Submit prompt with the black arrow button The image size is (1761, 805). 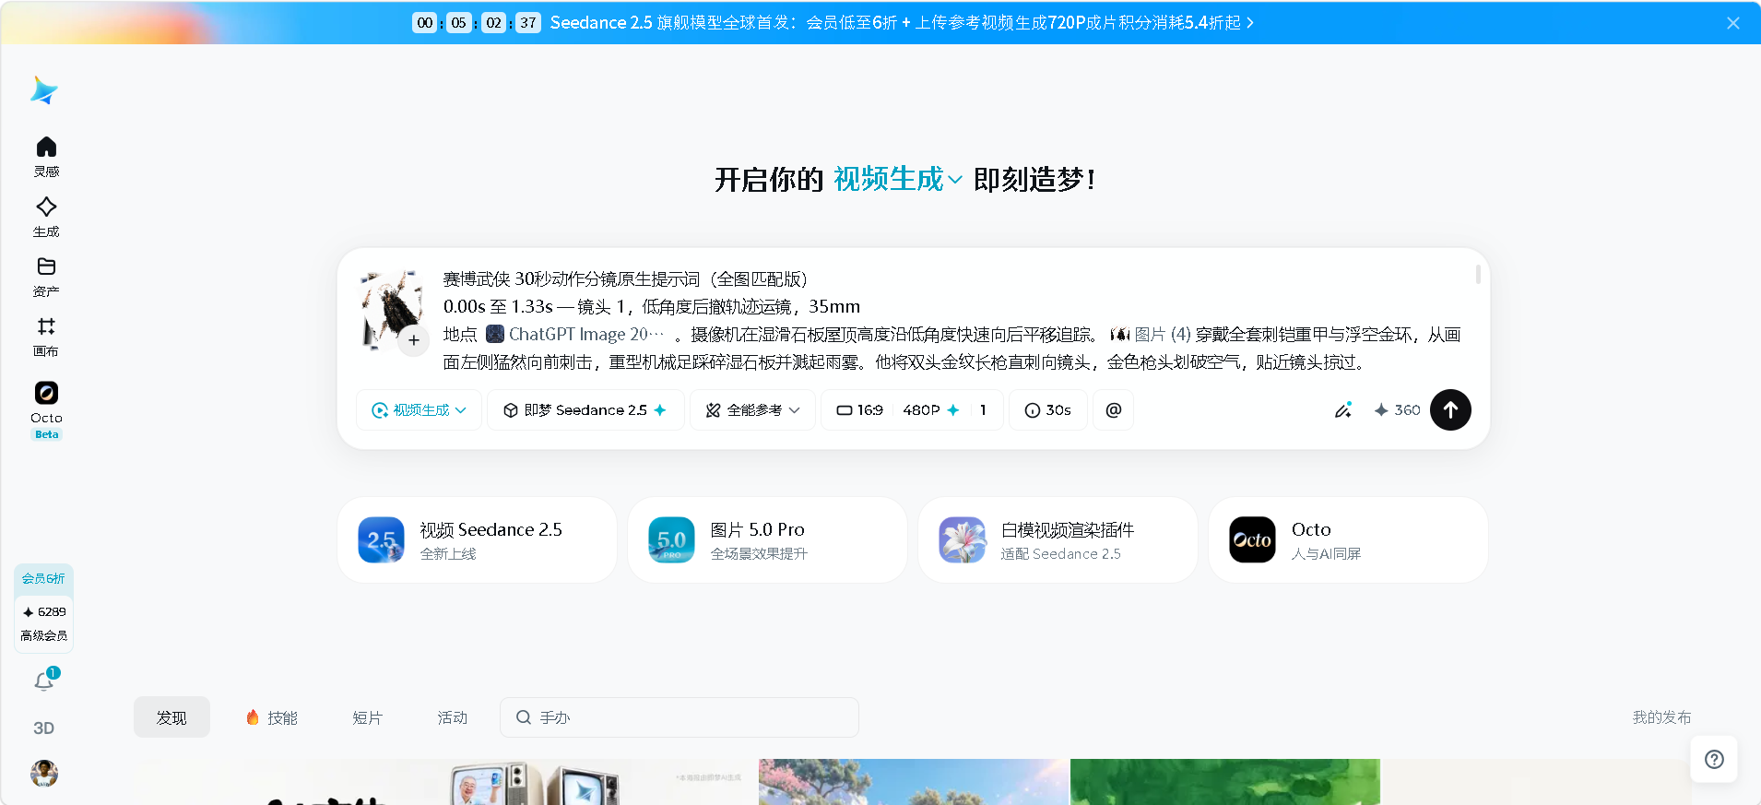[1450, 409]
